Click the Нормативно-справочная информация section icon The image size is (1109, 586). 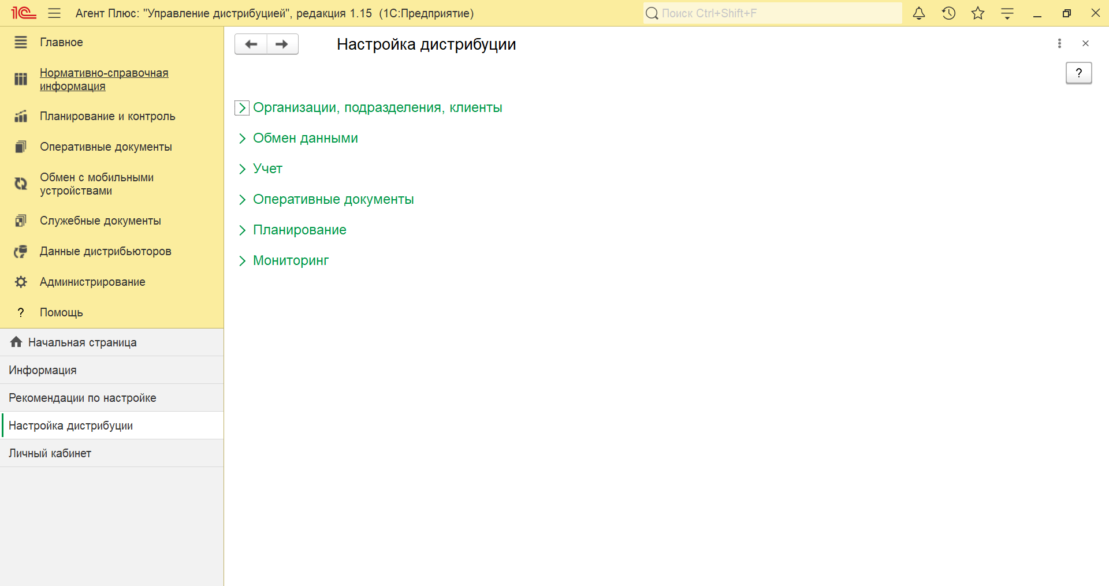[x=21, y=79]
